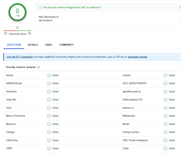Click the Antiy-AVL vendor name
This screenshot has height=155, width=181.
tap(11, 100)
